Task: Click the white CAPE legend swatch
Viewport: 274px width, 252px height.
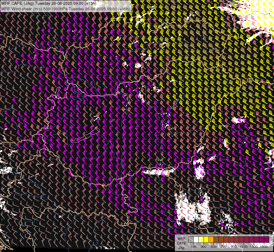Action: tap(196, 239)
